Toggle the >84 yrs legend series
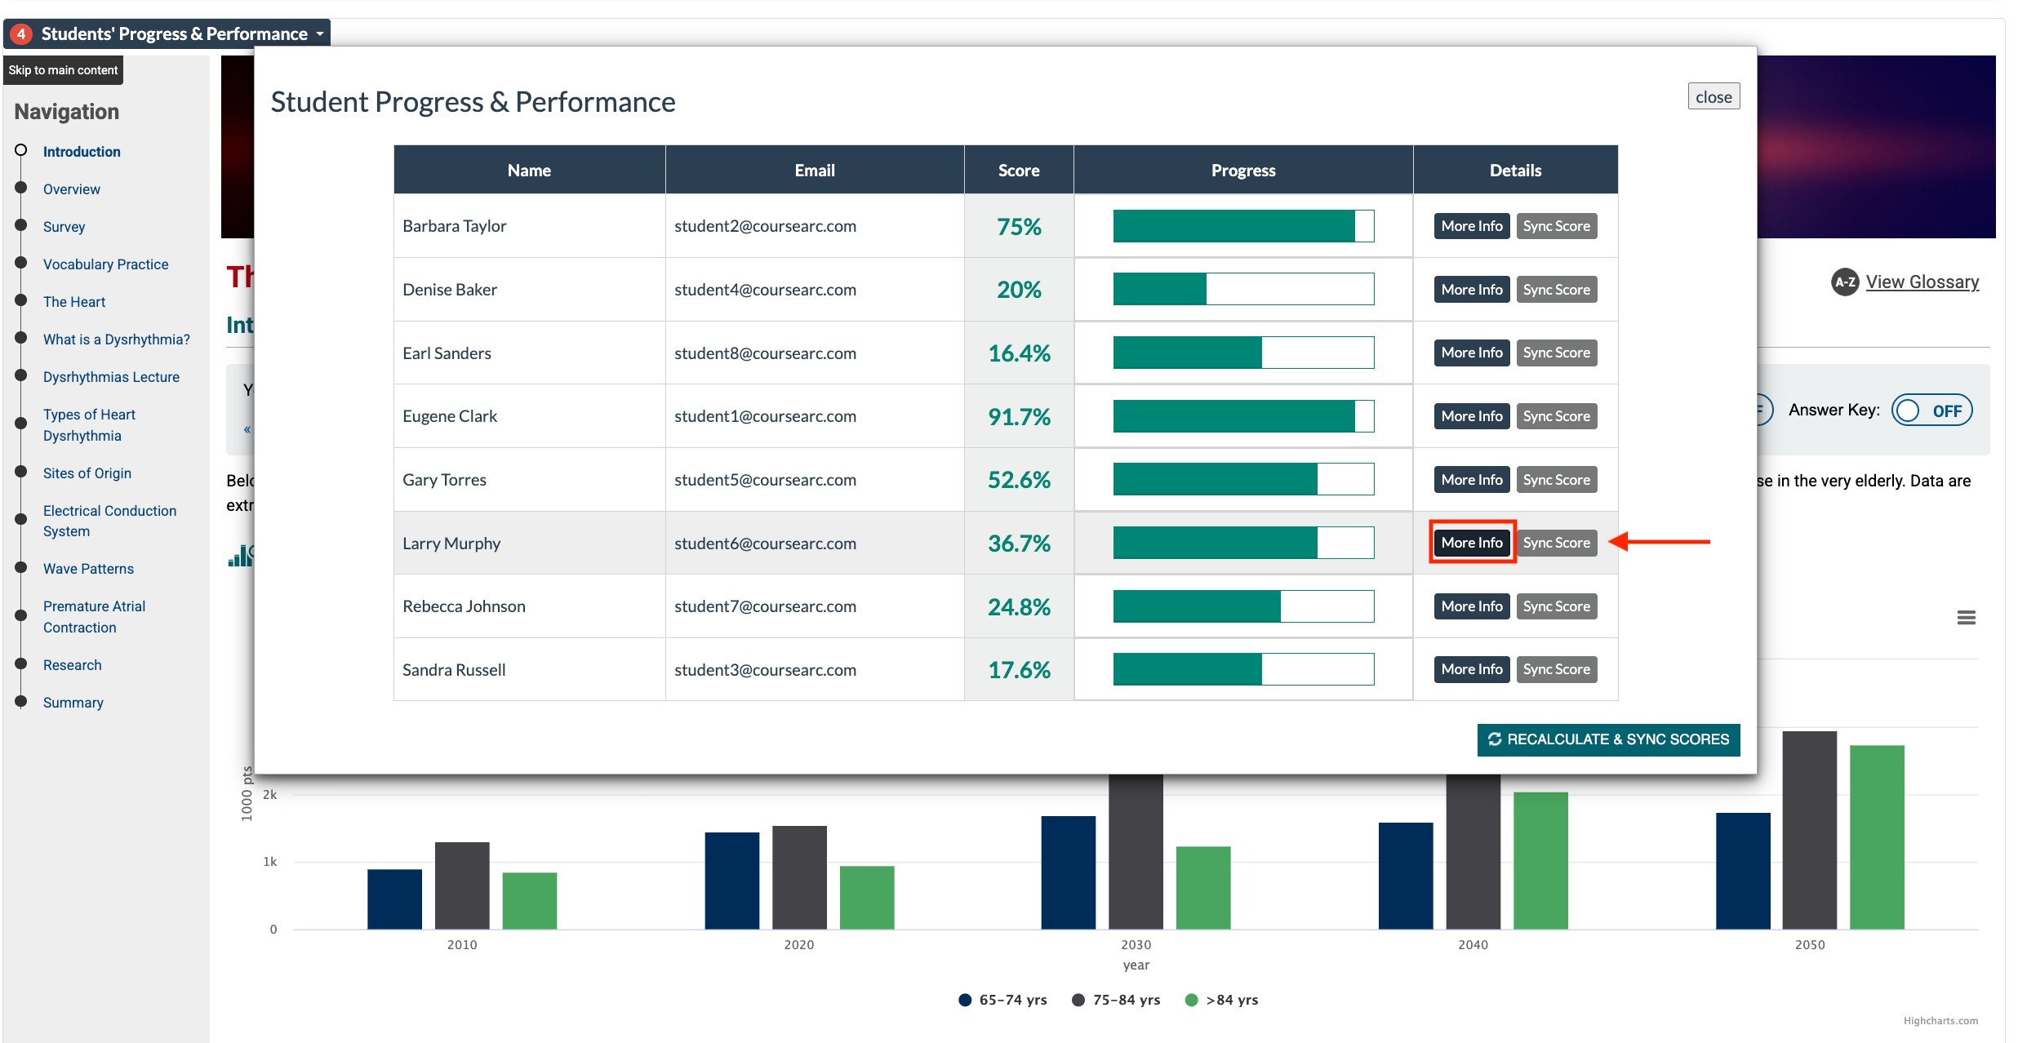 click(1221, 1000)
